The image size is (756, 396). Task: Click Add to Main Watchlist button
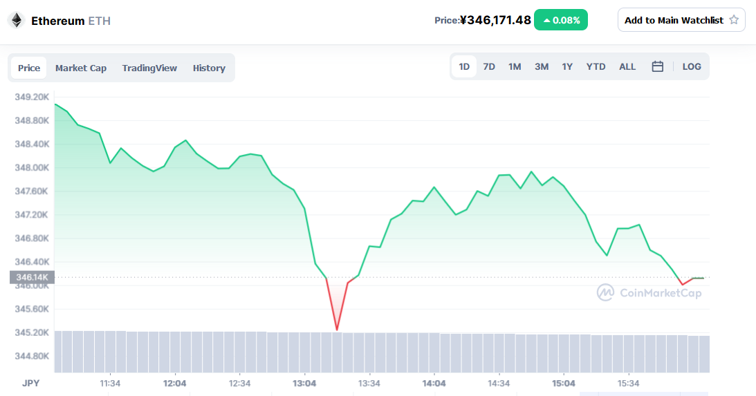[681, 20]
